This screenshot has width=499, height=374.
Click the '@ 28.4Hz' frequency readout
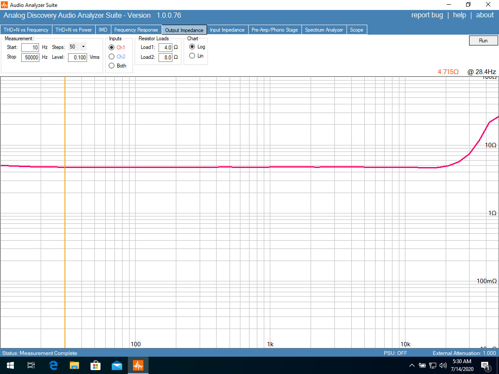(482, 72)
